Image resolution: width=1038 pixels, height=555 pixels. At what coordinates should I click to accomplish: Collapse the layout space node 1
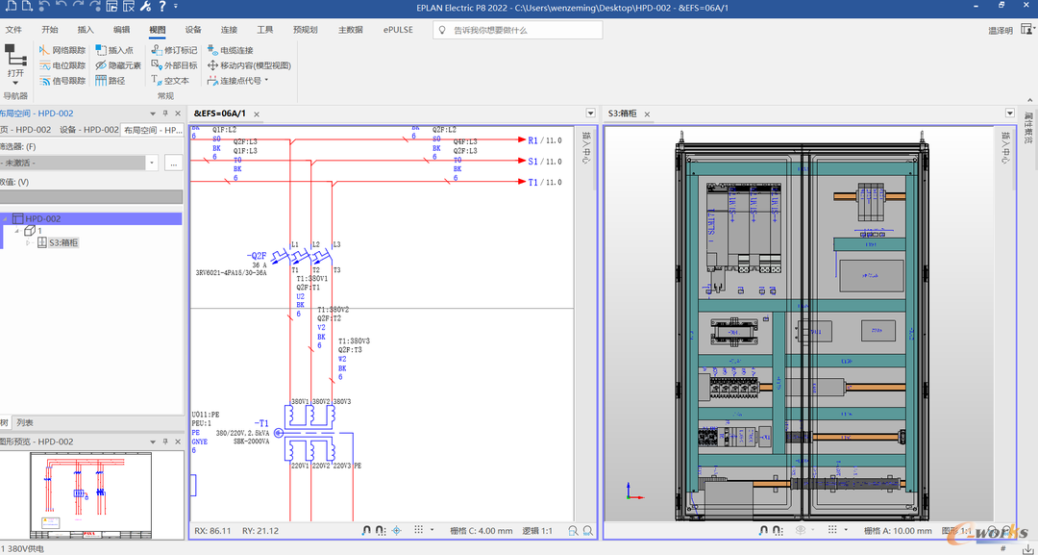[x=16, y=231]
